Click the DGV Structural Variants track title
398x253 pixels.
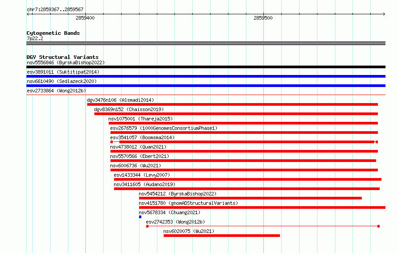pos(63,57)
